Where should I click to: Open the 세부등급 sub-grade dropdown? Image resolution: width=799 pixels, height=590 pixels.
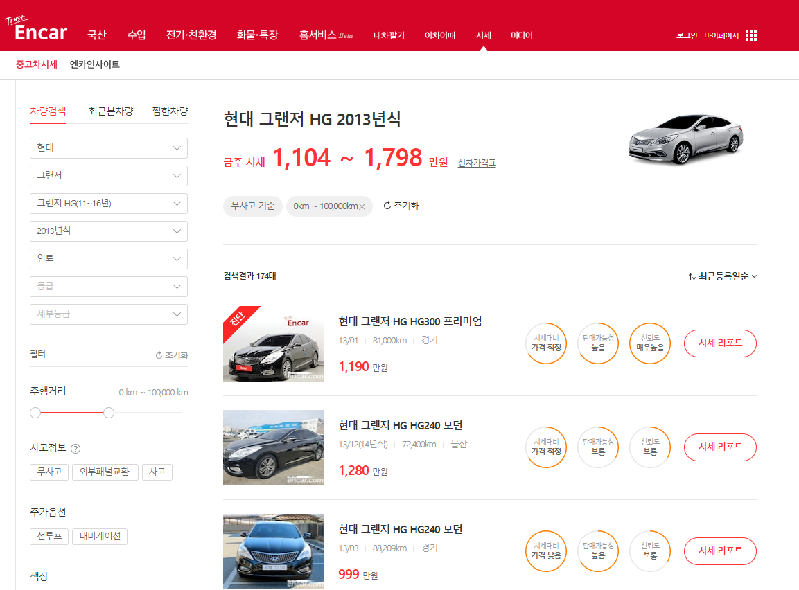tap(109, 314)
